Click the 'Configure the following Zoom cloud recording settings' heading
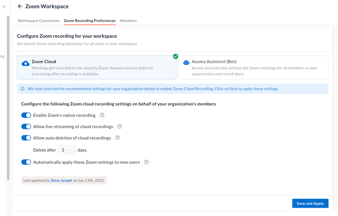The image size is (338, 216). pyautogui.click(x=119, y=104)
